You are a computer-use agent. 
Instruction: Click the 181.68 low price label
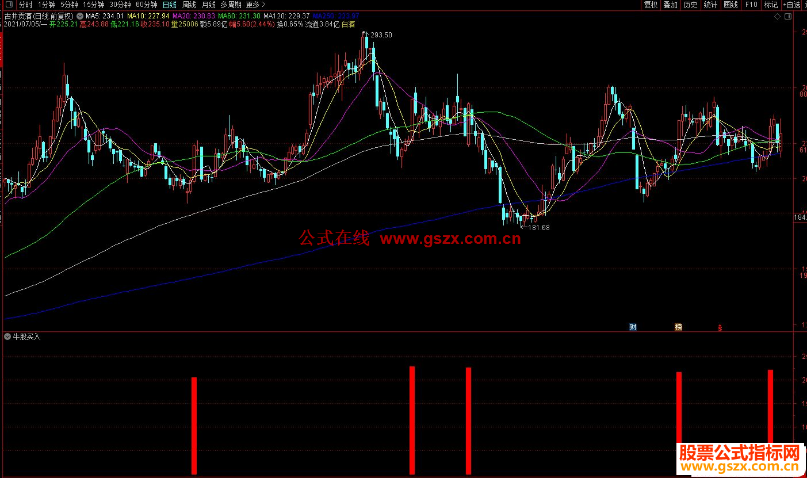point(538,228)
